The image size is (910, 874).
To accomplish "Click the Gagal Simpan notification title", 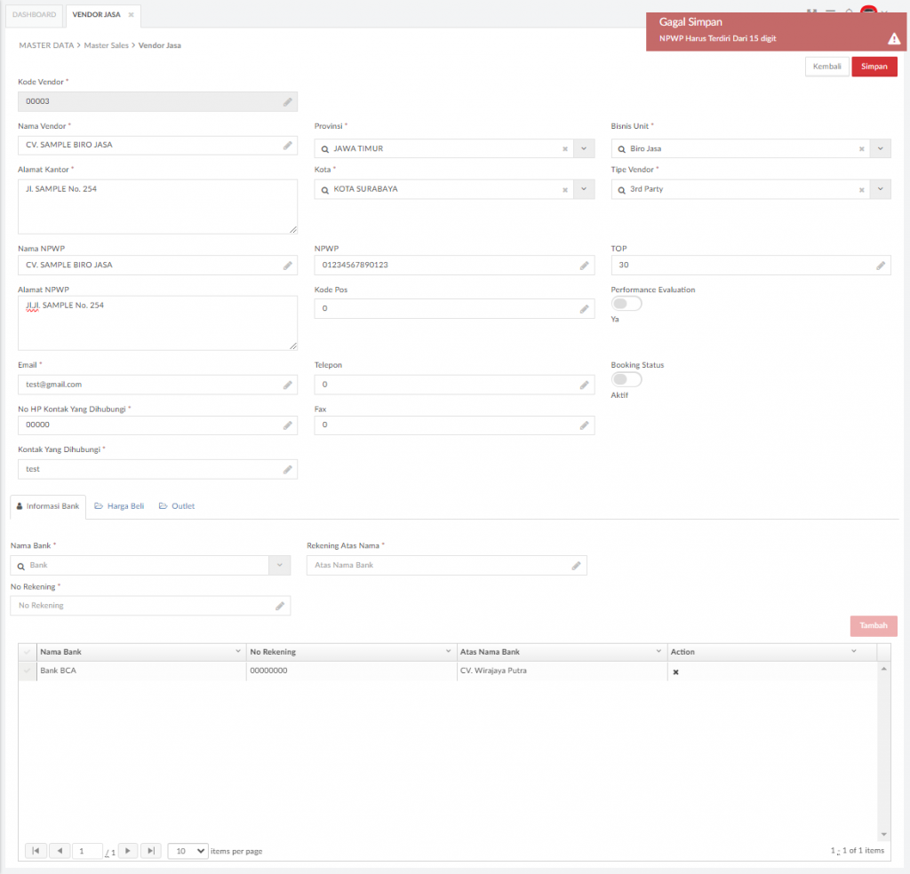I will (690, 22).
